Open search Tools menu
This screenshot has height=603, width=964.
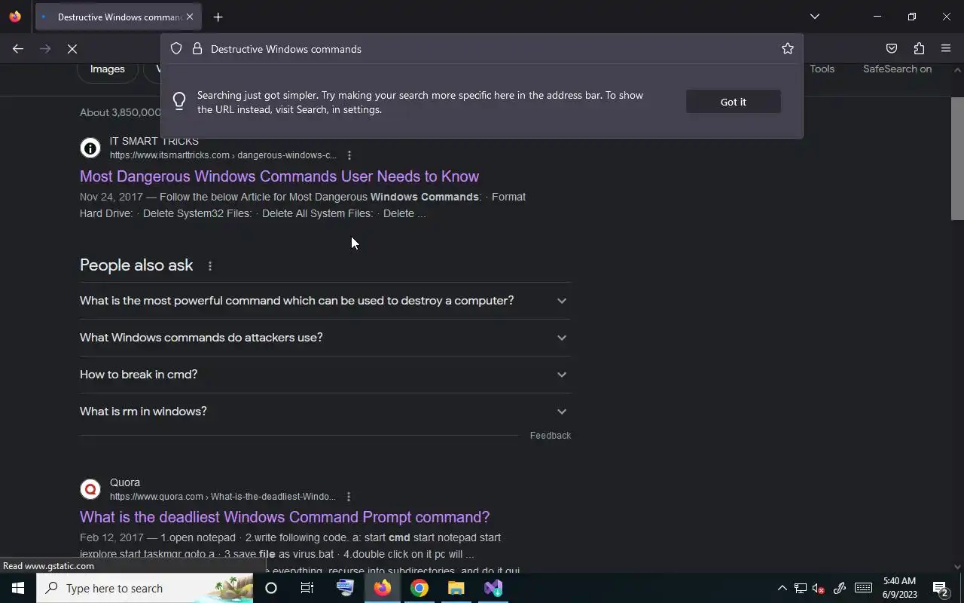coord(822,69)
